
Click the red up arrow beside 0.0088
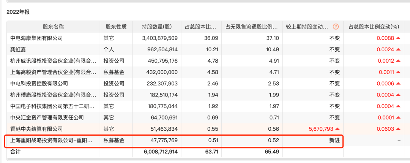pyautogui.click(x=398, y=38)
